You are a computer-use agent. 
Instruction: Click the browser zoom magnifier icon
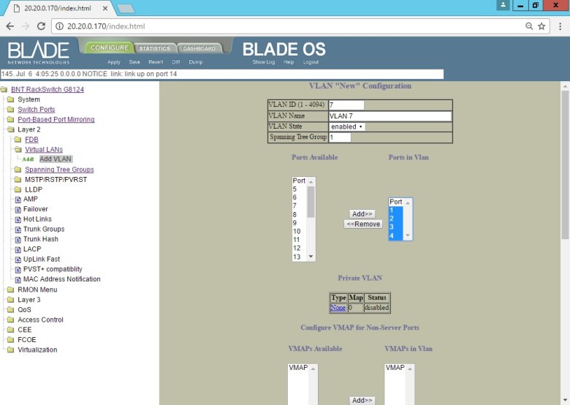528,26
